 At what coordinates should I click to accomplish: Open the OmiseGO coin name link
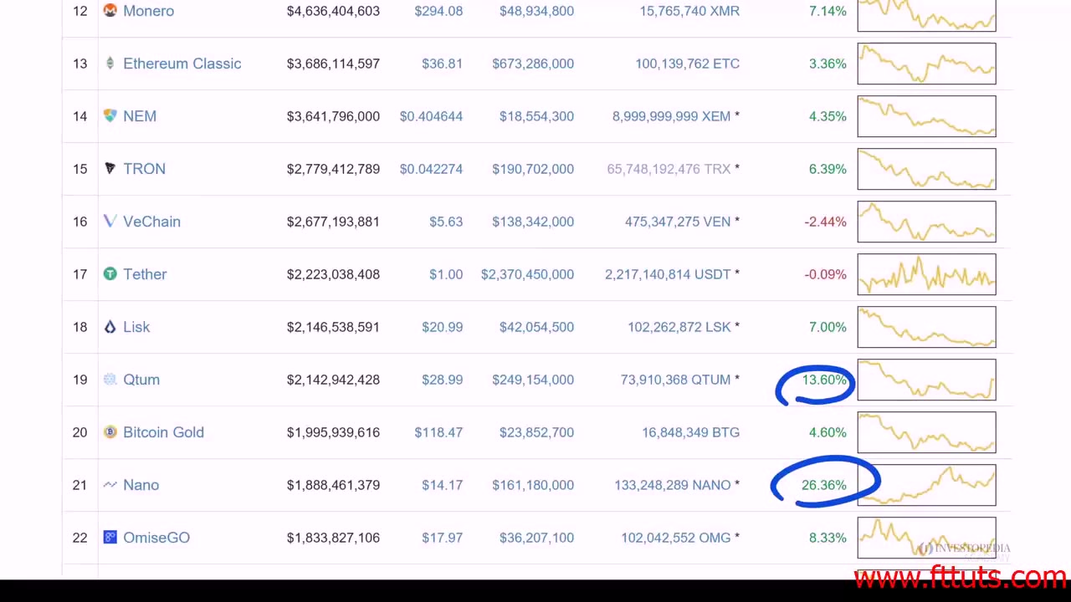156,538
